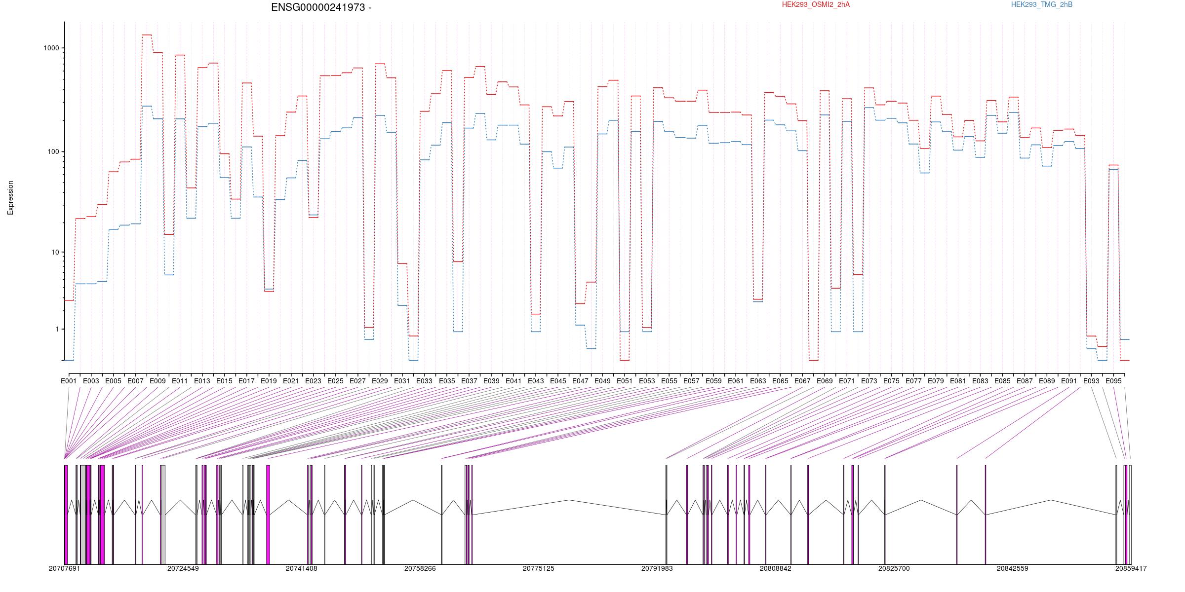Click exon label E015
This screenshot has width=1185, height=592.
[224, 381]
